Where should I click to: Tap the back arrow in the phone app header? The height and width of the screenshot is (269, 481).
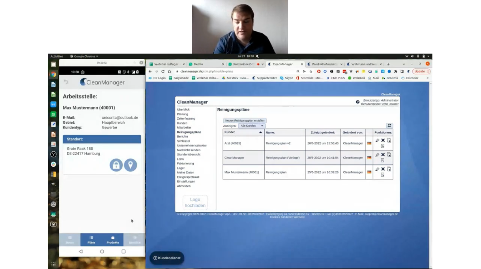(x=66, y=82)
